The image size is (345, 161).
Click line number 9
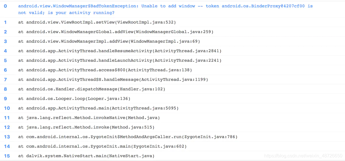point(5,99)
